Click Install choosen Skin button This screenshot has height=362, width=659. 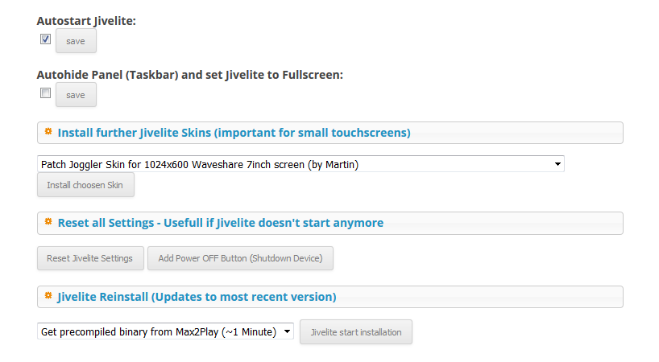pos(85,185)
